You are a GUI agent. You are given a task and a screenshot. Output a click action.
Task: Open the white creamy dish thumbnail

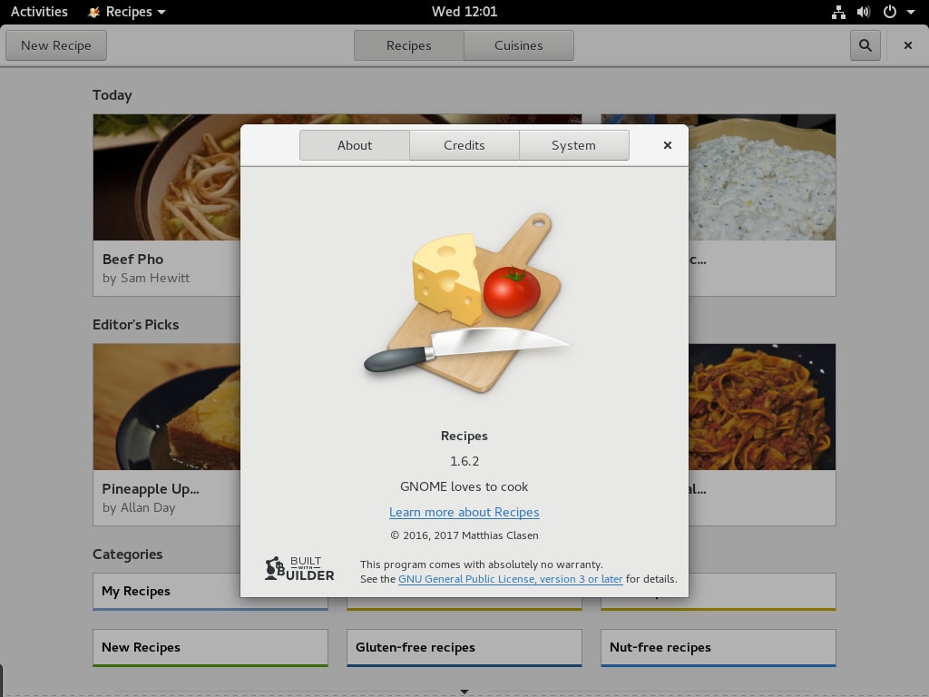[762, 177]
